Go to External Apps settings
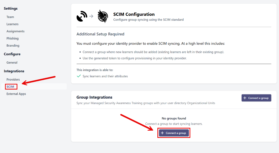The image size is (279, 153). pos(16,94)
